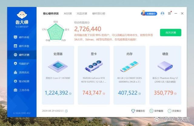Click the 大师排行 badge
This screenshot has width=194, height=126.
(x=149, y=14)
